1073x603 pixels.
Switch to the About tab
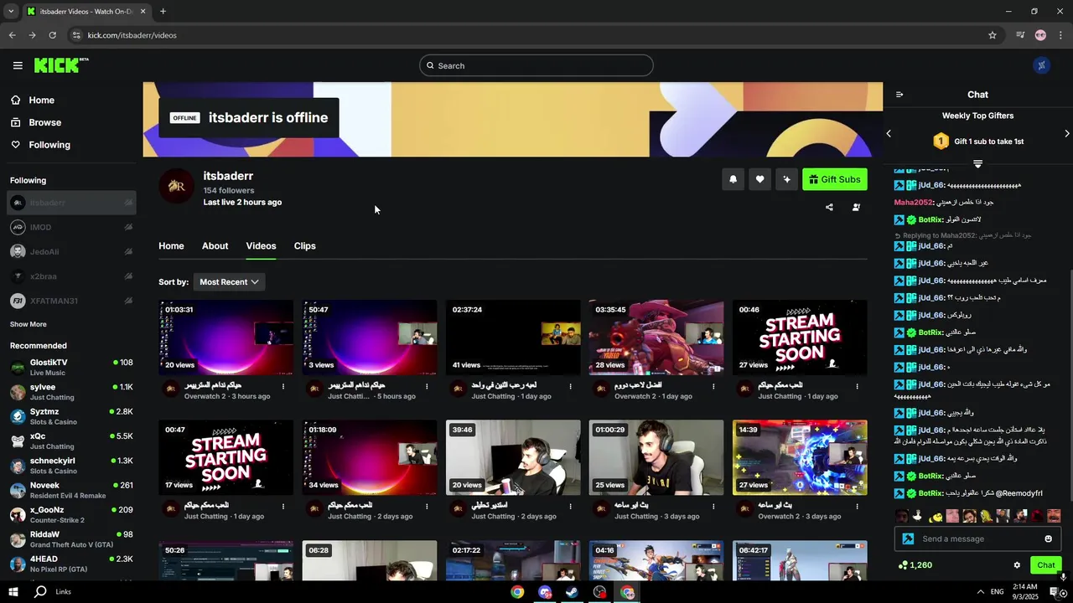coord(215,245)
